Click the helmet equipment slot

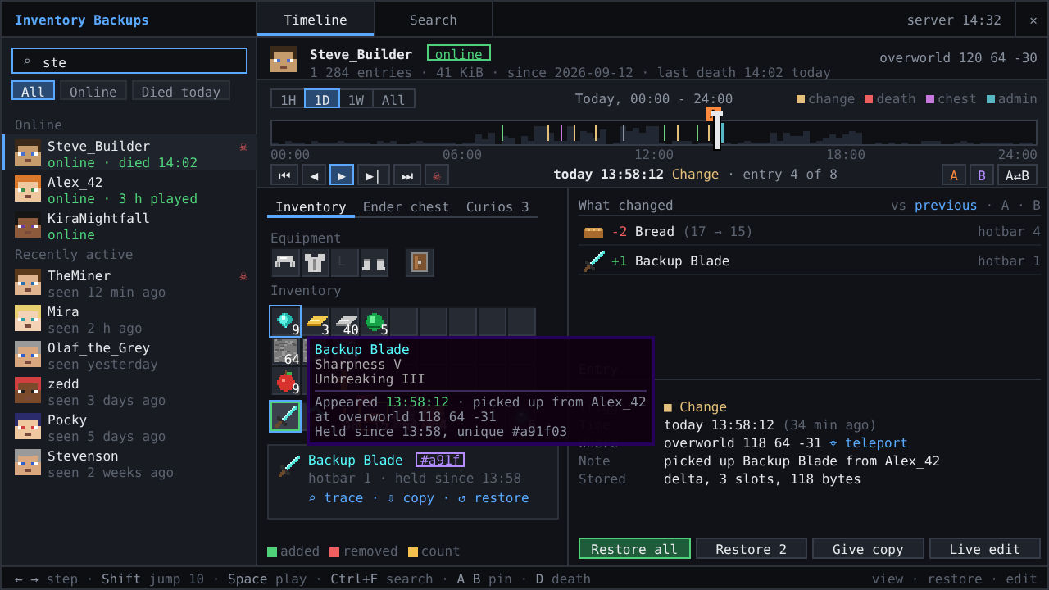point(286,263)
